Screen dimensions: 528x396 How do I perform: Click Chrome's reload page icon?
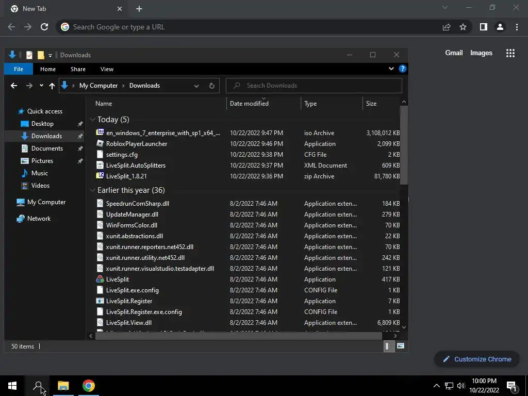point(44,27)
